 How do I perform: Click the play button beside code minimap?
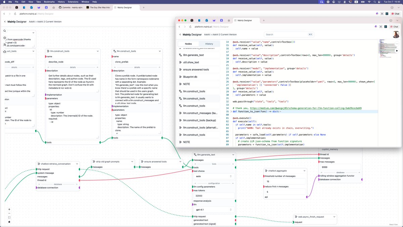point(397,51)
